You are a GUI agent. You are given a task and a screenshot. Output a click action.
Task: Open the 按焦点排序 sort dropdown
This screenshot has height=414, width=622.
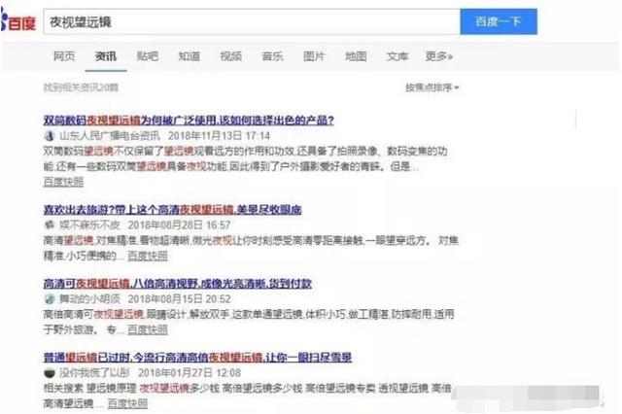point(432,87)
